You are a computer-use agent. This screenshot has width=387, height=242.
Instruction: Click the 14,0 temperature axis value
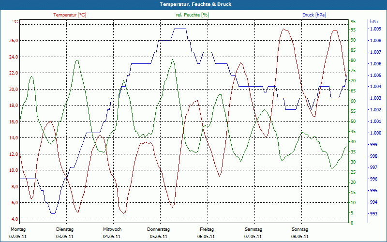[14, 138]
